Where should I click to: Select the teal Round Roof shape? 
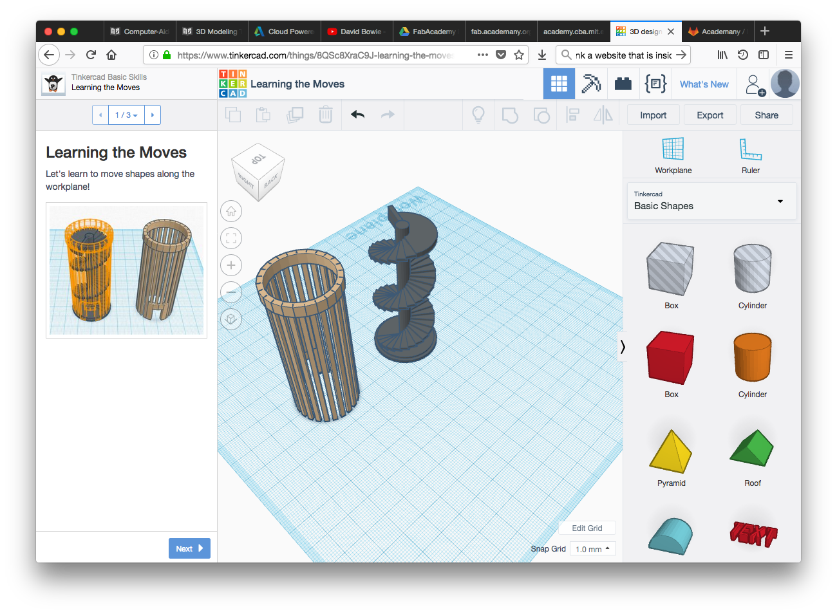(x=670, y=535)
